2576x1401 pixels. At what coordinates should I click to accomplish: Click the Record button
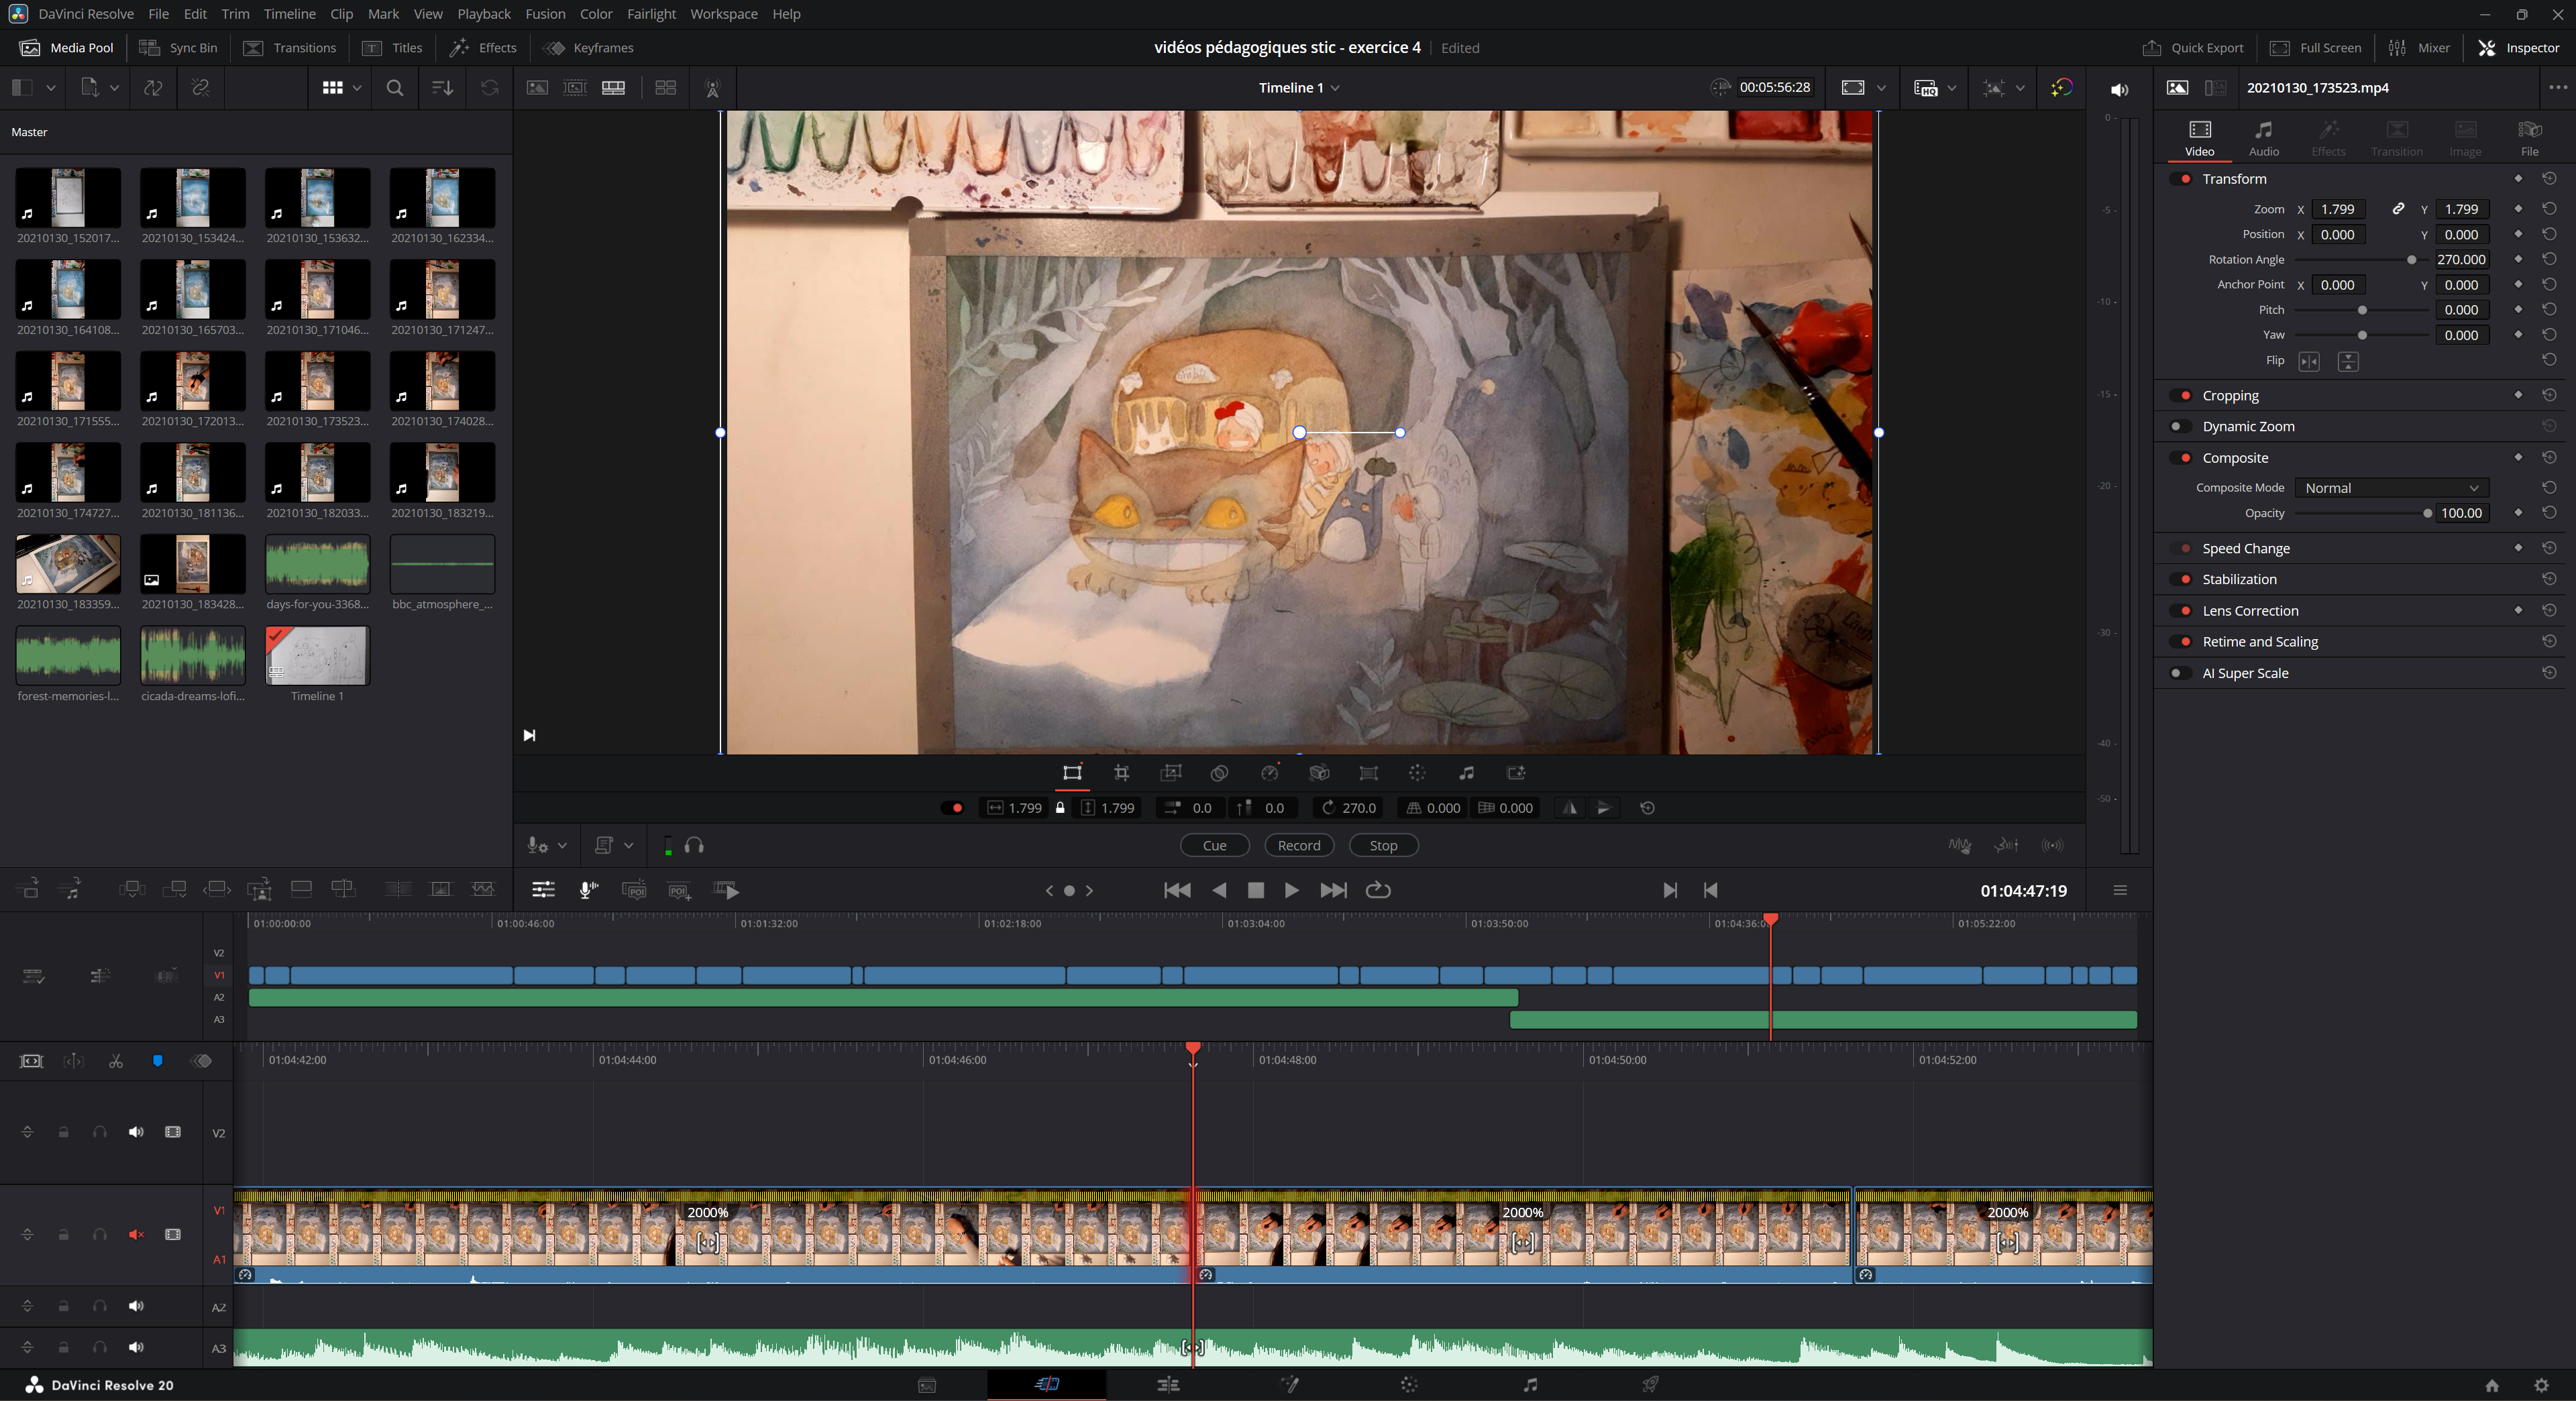(x=1298, y=845)
